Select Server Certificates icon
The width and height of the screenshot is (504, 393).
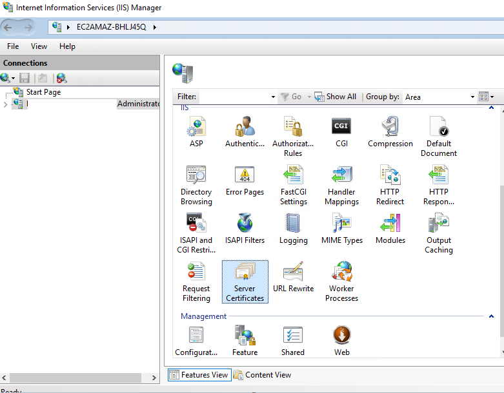pos(245,282)
